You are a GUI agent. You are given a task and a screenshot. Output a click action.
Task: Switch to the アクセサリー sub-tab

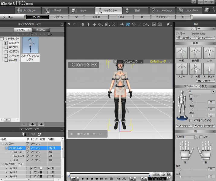[x=163, y=17]
